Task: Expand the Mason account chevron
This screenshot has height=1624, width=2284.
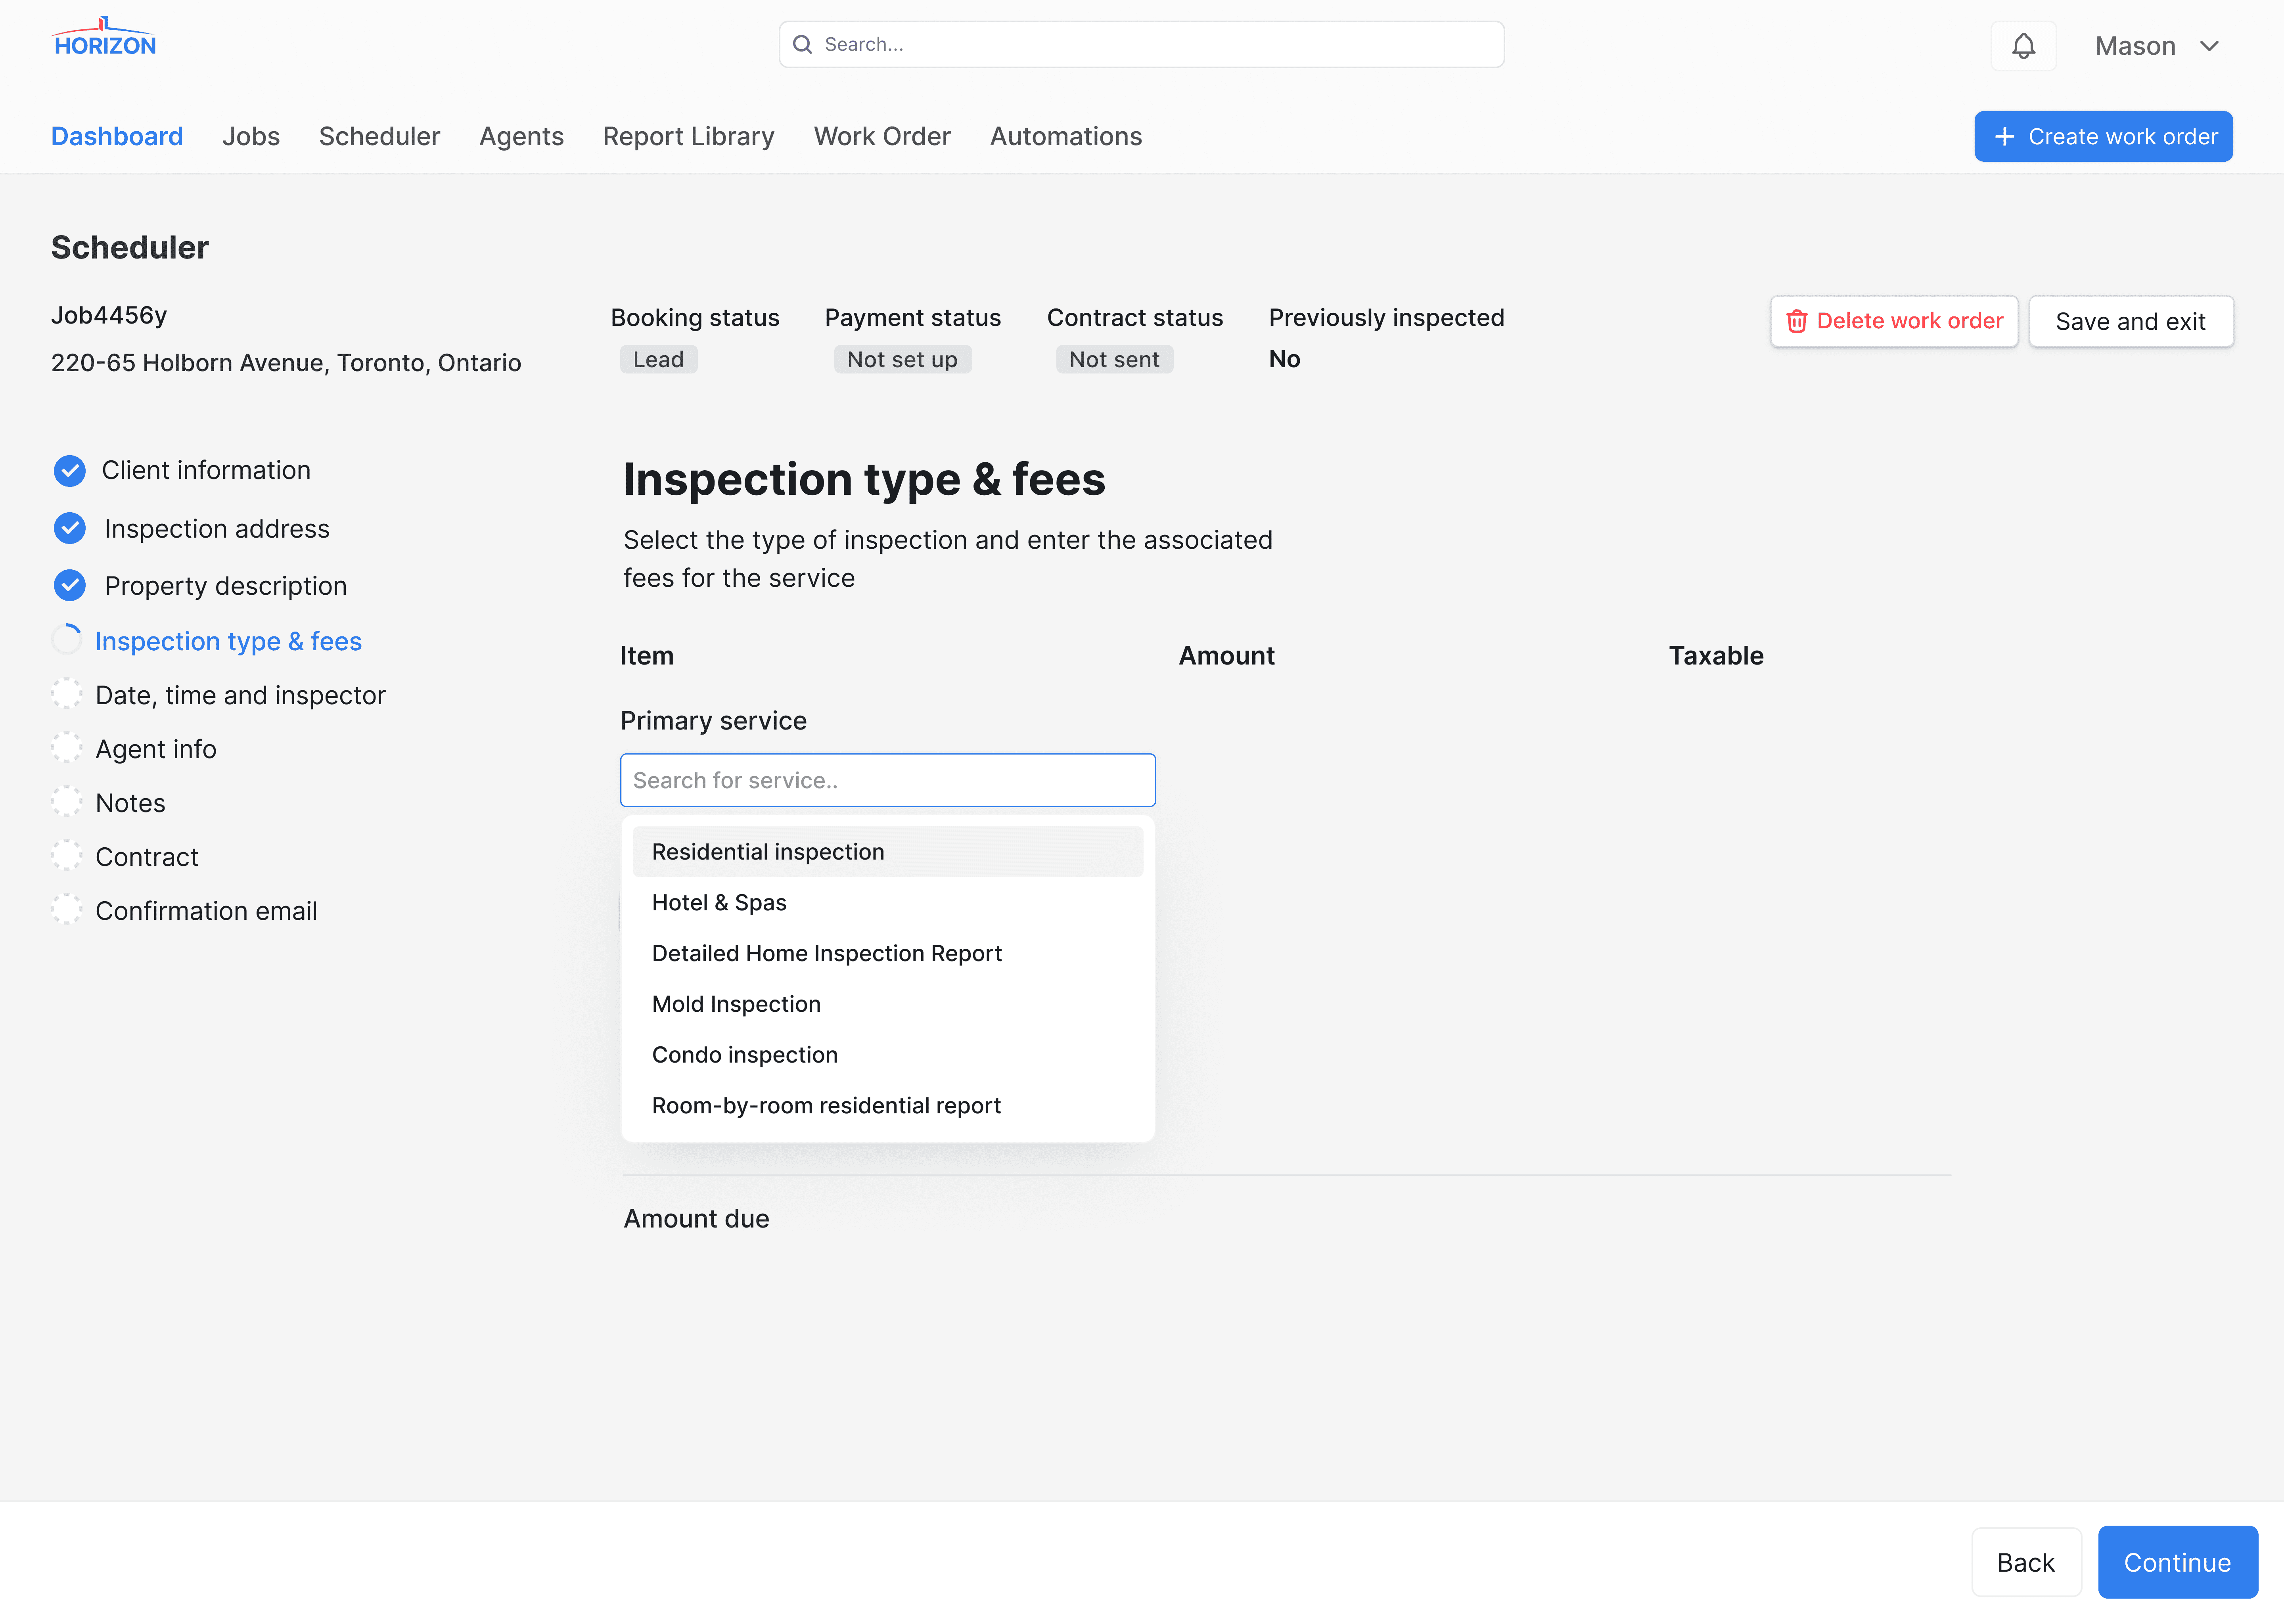Action: [x=2209, y=46]
